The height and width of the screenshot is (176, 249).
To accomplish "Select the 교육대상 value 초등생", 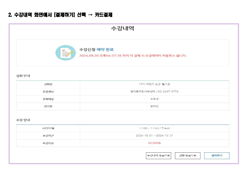I will (154, 99).
